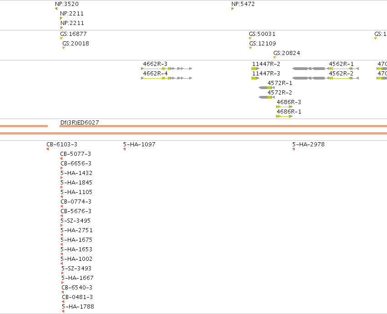
Task: Click the 4572R-2 label
Action: tap(280, 93)
